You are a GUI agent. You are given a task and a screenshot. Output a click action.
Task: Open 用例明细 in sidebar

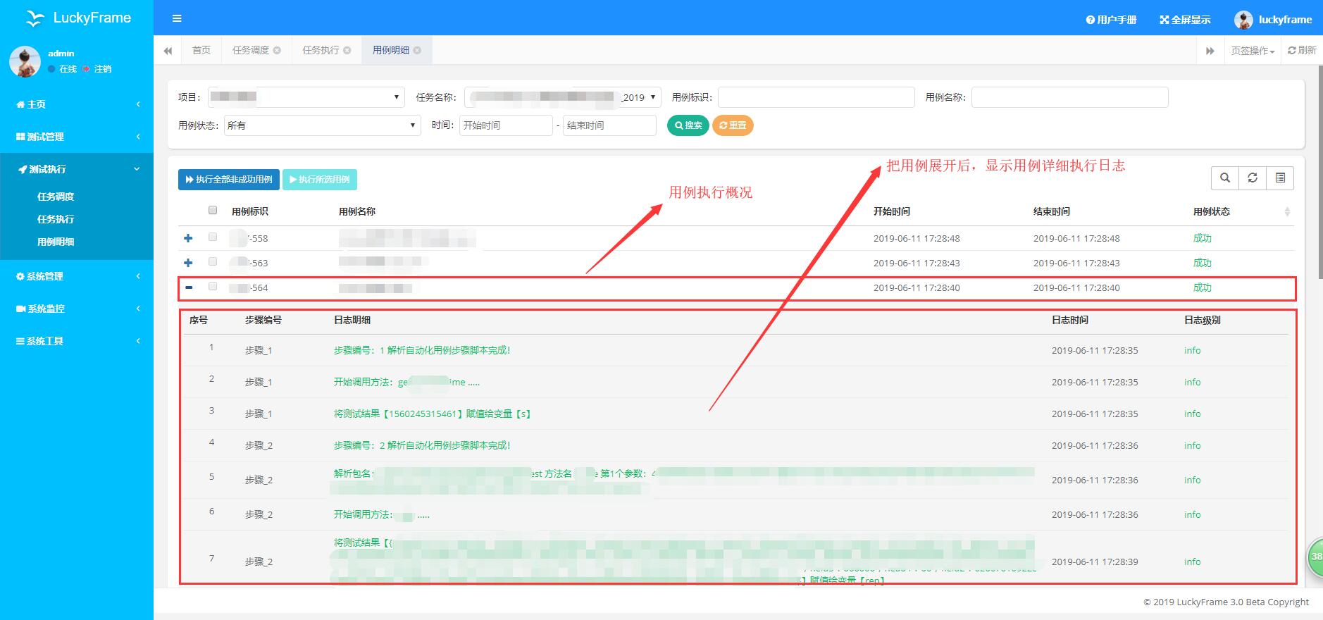[56, 242]
